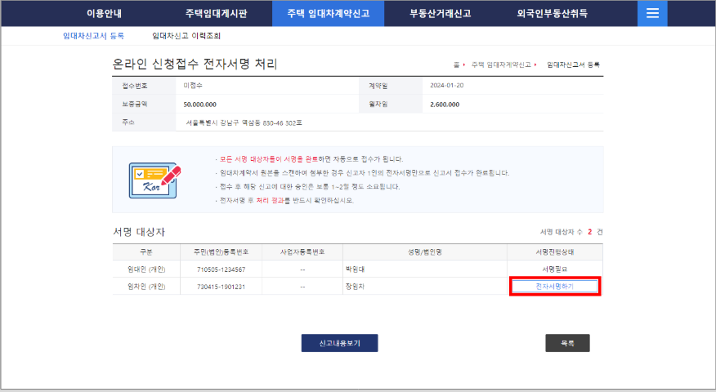Switch to the 임대차신고 이력조회 sub-menu
716x392 pixels.
point(186,36)
